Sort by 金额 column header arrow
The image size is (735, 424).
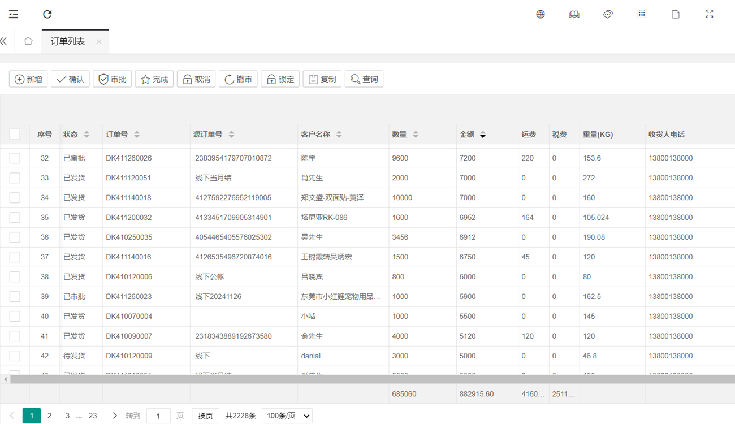coord(482,135)
